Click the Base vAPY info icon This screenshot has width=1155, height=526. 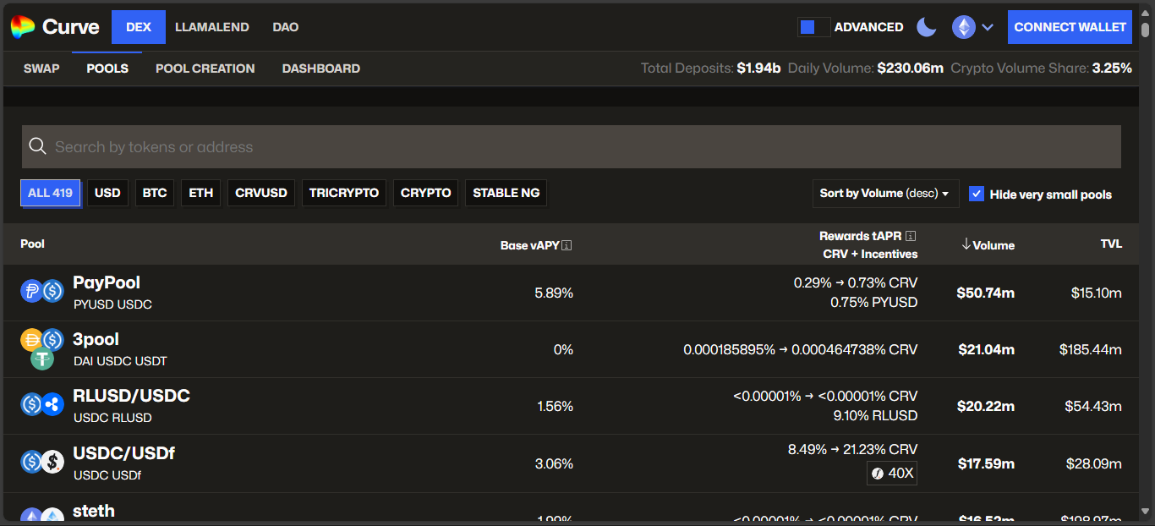click(567, 246)
